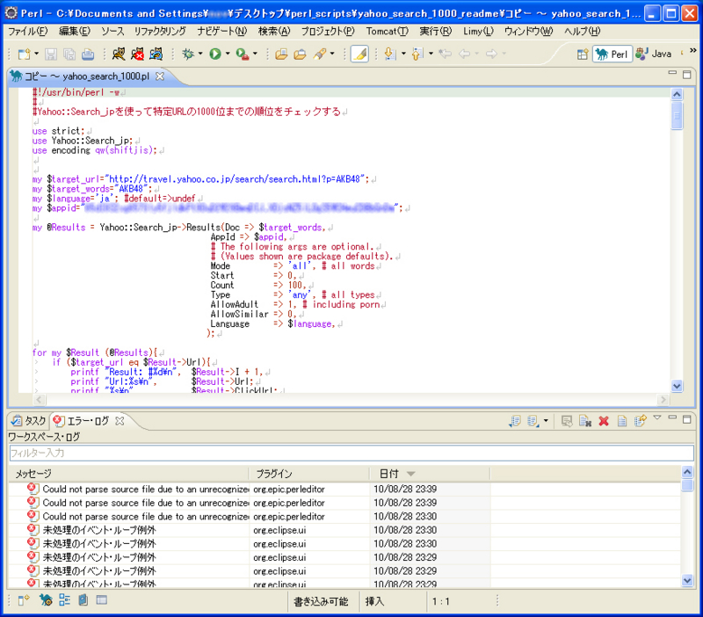
Task: Switch to the Java perspective
Action: (x=654, y=54)
